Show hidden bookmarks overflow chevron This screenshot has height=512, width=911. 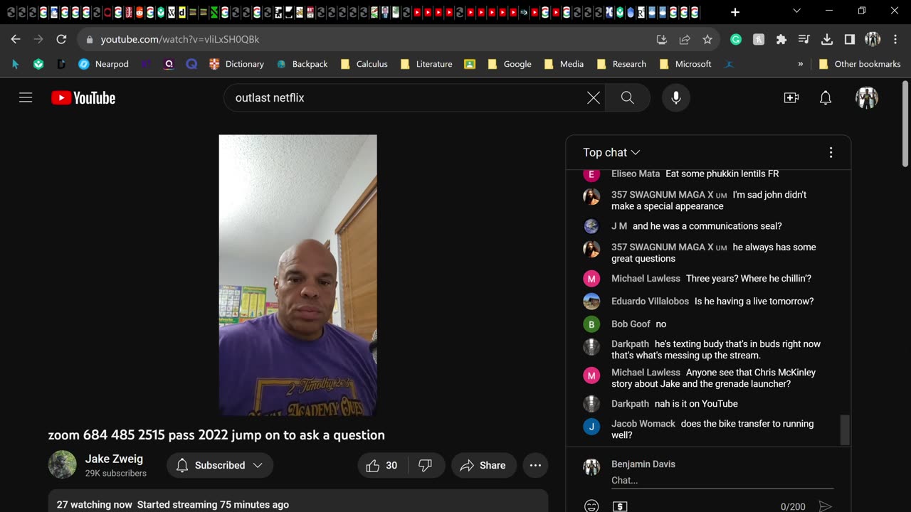pyautogui.click(x=801, y=64)
